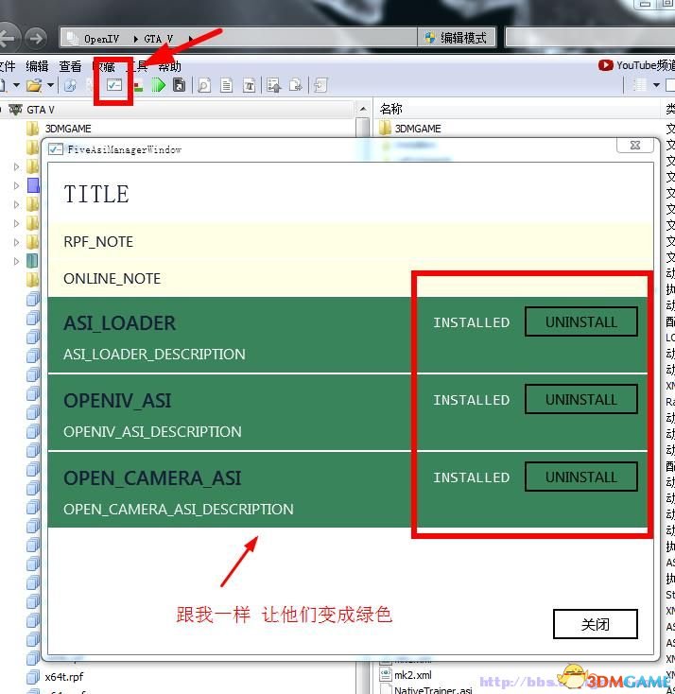The height and width of the screenshot is (694, 675).
Task: Open the YouTube channel link
Action: 636,65
